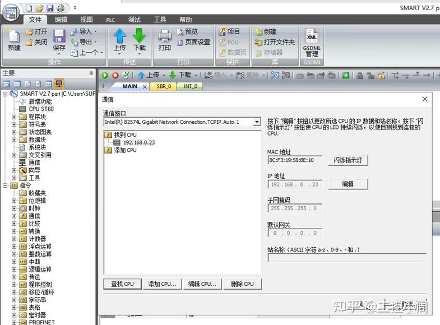Click 项目 in the 保护 group
Image resolution: width=440 pixels, height=325 pixels.
230,32
